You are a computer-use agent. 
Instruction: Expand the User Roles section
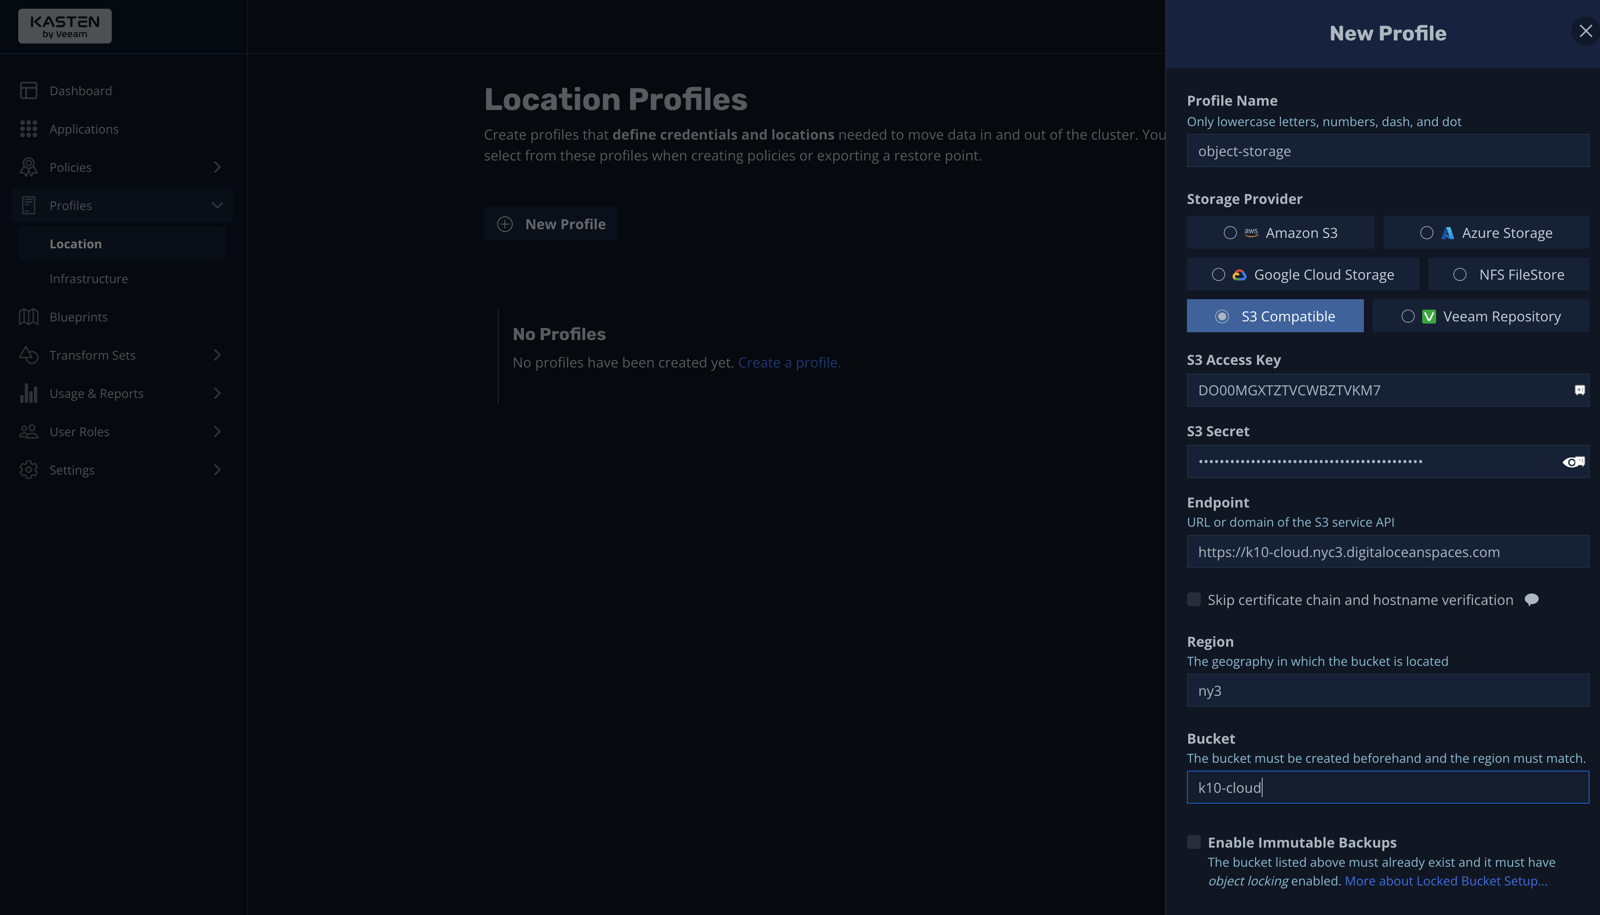pyautogui.click(x=217, y=431)
